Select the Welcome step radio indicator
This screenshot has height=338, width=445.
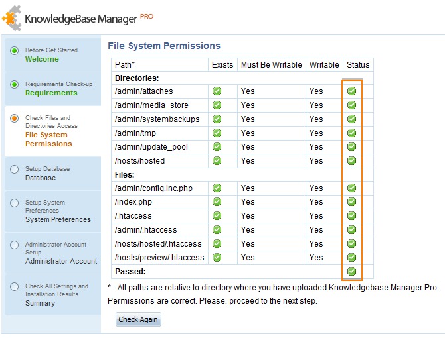pos(14,50)
